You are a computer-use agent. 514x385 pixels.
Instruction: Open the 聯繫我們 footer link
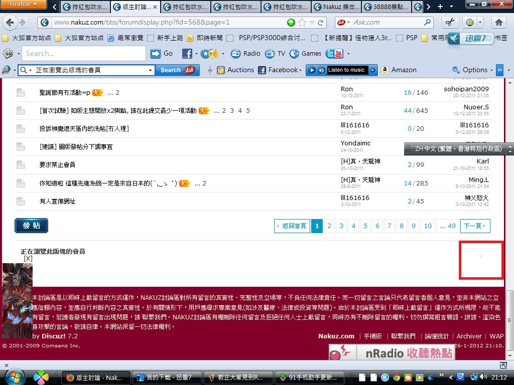tap(403, 336)
